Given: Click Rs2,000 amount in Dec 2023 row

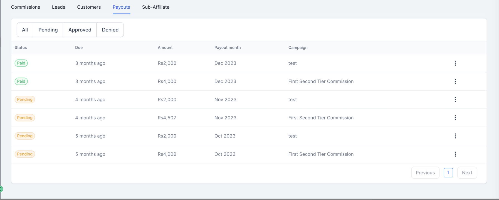Looking at the screenshot, I should [167, 63].
